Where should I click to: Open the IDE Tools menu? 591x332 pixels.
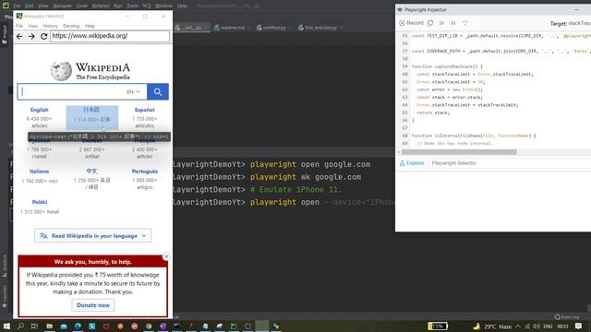pyautogui.click(x=132, y=6)
